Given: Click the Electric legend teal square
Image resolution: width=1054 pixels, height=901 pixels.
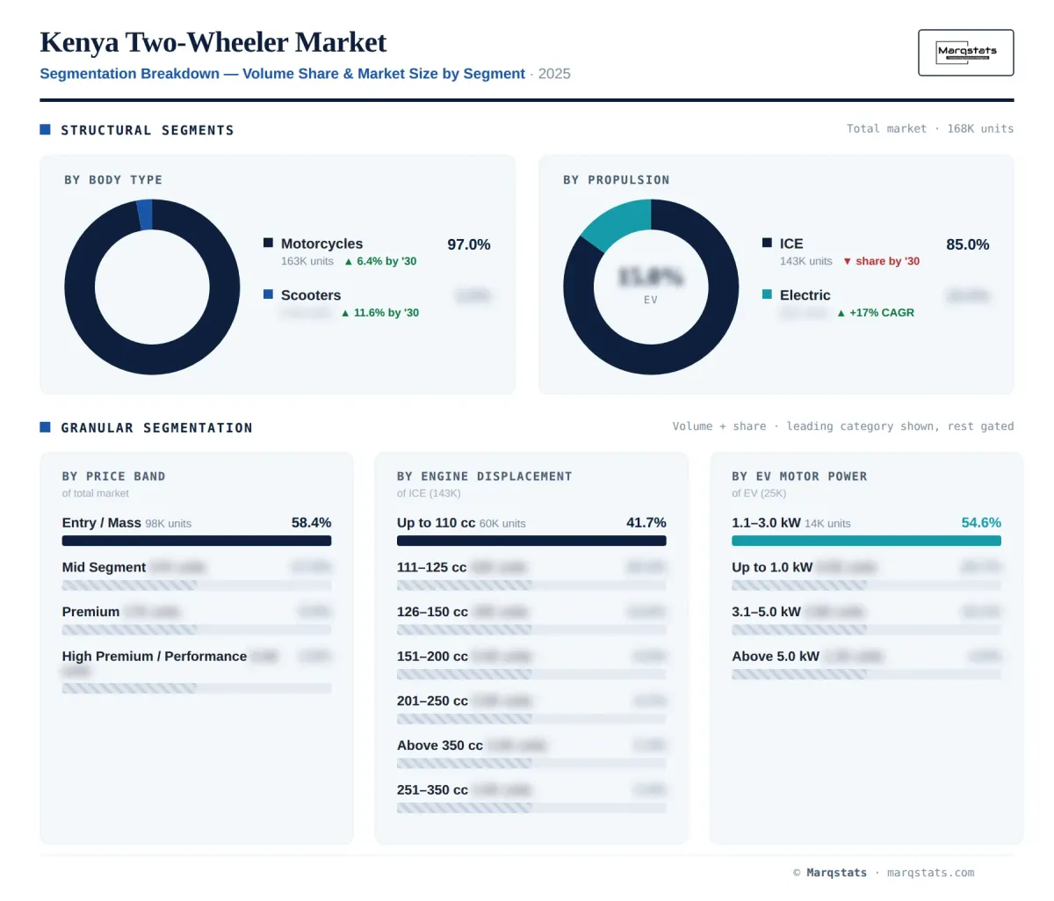Looking at the screenshot, I should tap(767, 294).
